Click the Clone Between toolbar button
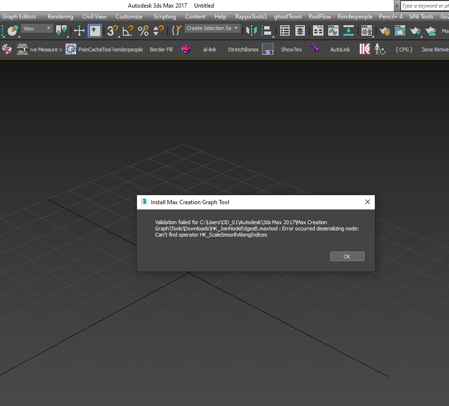The height and width of the screenshot is (406, 449). (x=435, y=50)
